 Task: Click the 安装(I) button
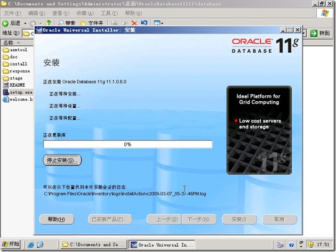tap(239, 220)
